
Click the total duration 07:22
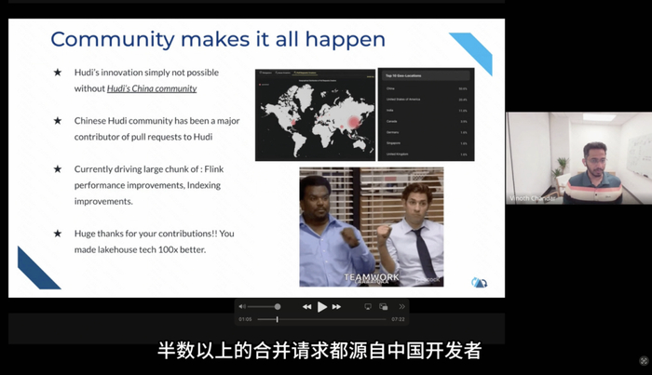[x=398, y=319]
